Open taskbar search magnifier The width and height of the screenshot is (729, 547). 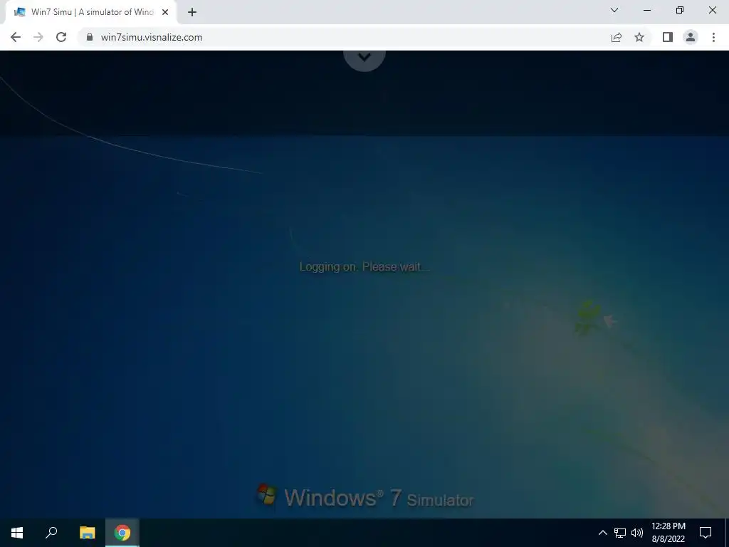(51, 533)
